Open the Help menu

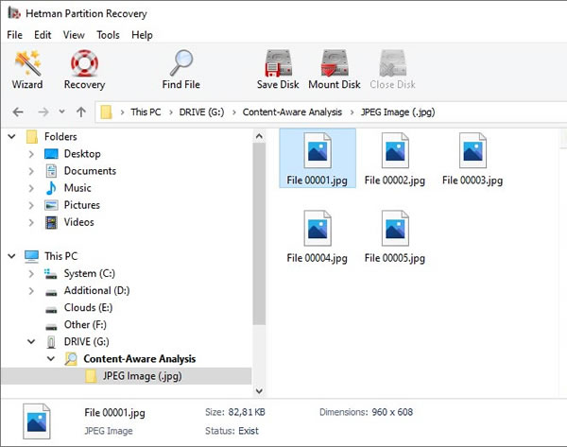pyautogui.click(x=142, y=35)
